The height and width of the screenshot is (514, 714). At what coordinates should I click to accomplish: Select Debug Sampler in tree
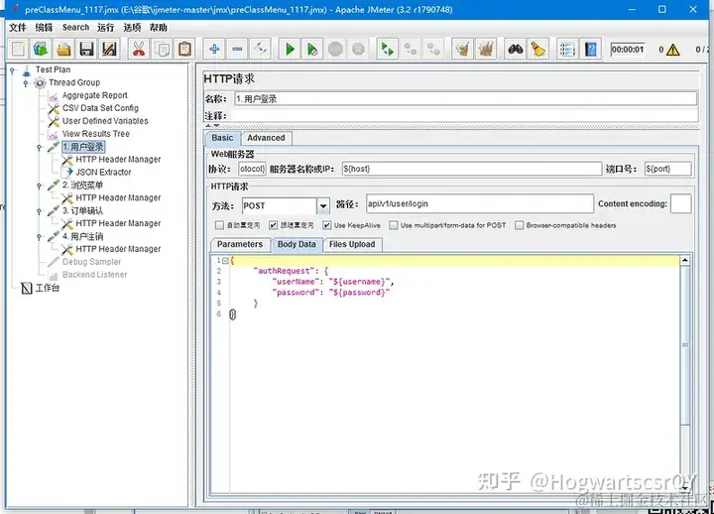[91, 262]
